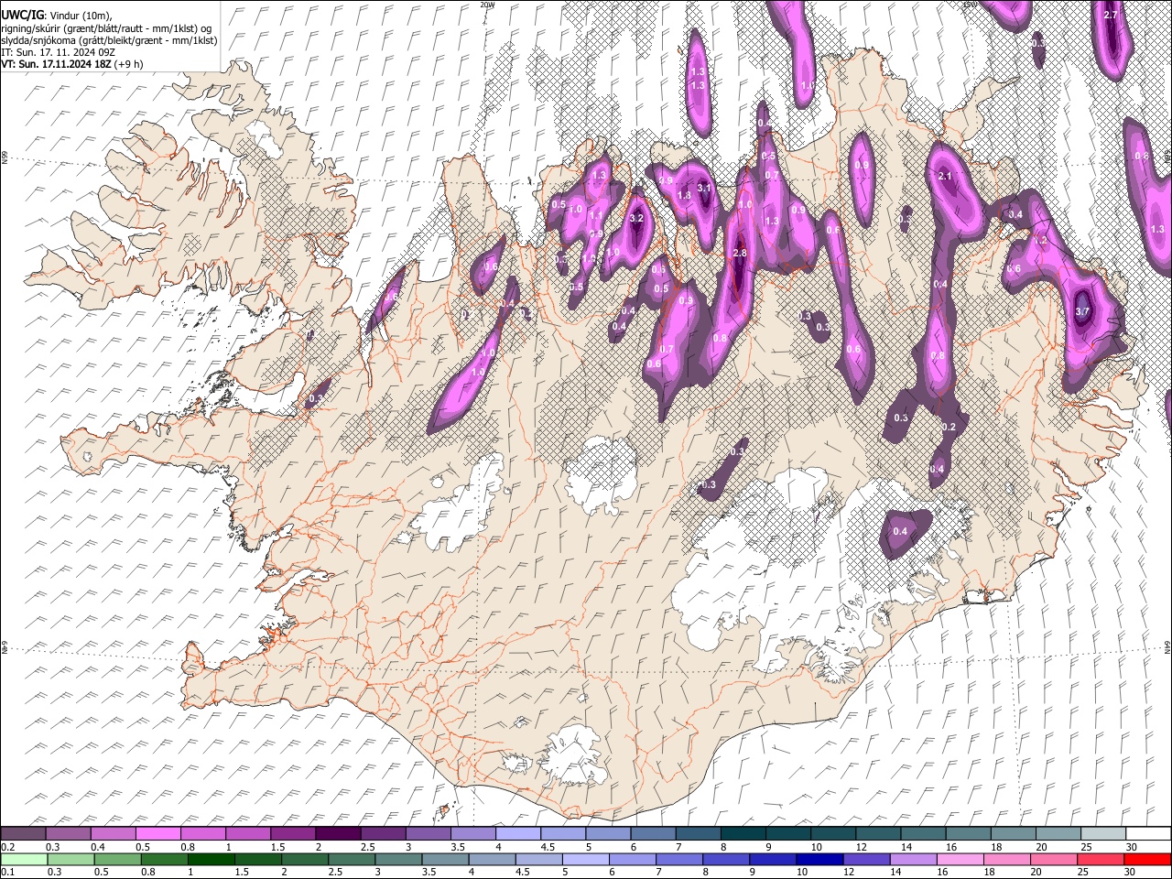Select the top-row legend swatch between 1 and 1.5

click(x=247, y=833)
